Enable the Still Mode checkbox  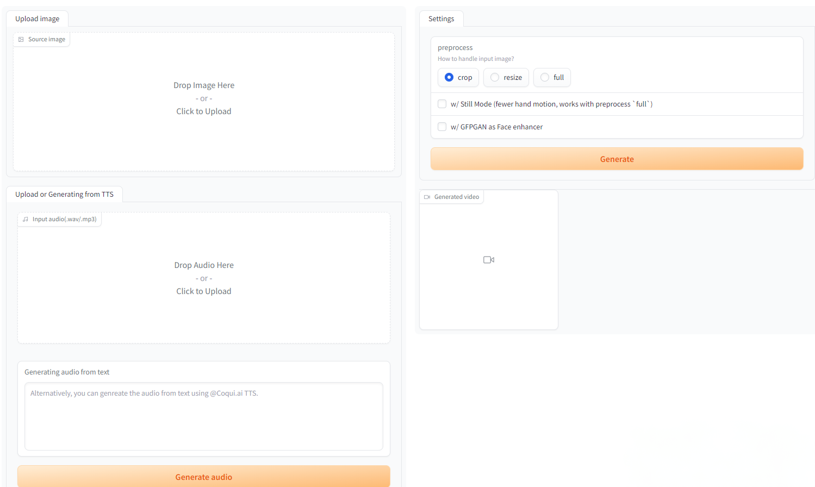tap(442, 104)
